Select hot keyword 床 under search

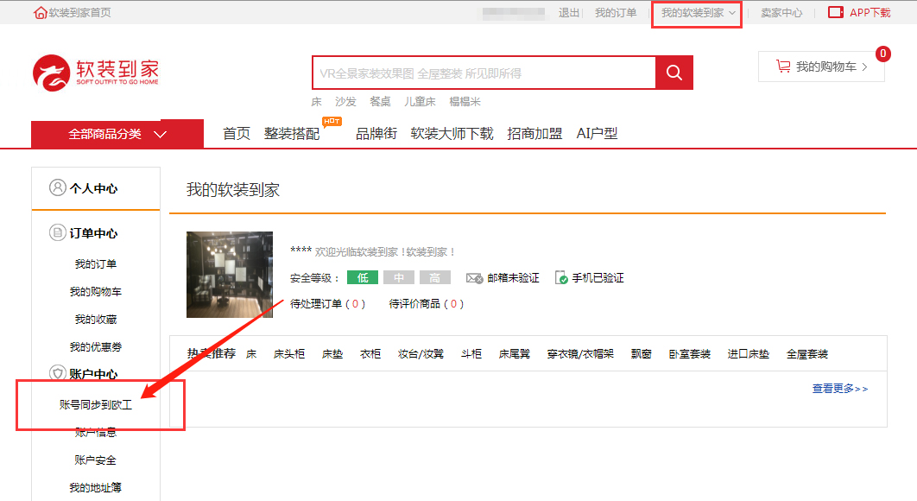316,102
